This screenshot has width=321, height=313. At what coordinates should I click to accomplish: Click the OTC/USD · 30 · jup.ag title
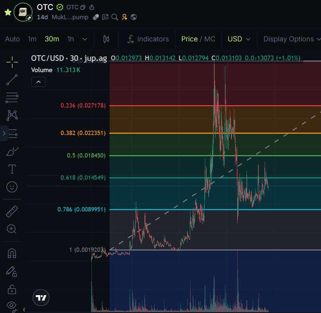(x=69, y=58)
